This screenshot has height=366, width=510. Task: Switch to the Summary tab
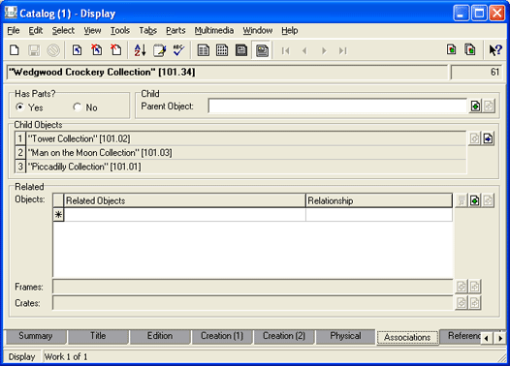(x=36, y=336)
